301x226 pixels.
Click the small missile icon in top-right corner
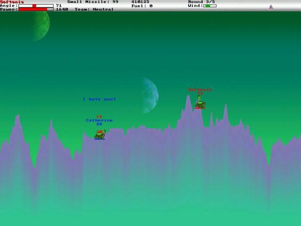[270, 7]
